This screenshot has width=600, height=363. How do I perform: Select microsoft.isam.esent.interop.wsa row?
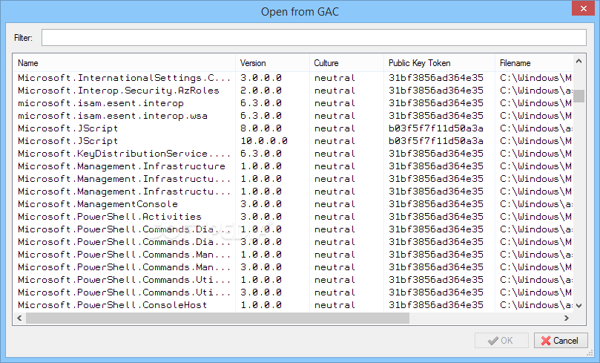[x=294, y=116]
